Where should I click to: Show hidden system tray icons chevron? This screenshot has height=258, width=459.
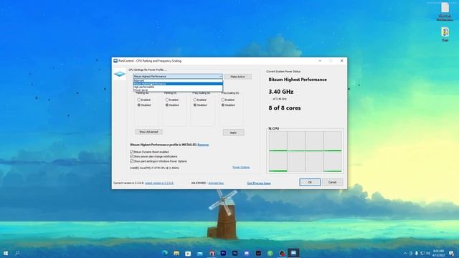pyautogui.click(x=405, y=253)
